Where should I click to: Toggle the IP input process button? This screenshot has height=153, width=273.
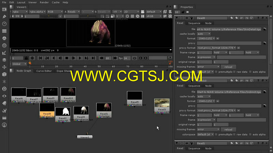pos(165,16)
